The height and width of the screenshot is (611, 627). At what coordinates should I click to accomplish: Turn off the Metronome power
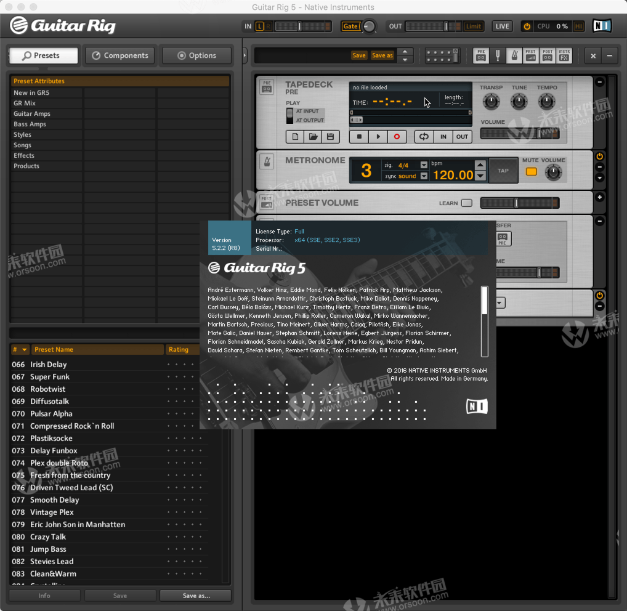(x=600, y=156)
